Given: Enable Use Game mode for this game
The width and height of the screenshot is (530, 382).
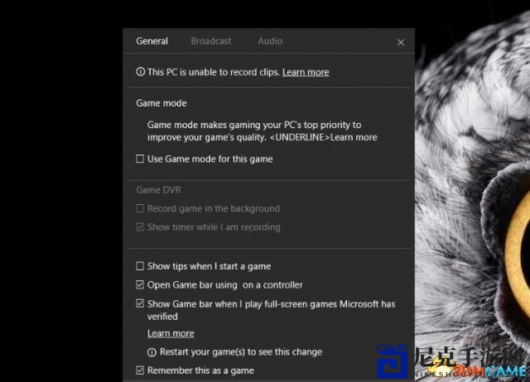Looking at the screenshot, I should [x=140, y=159].
